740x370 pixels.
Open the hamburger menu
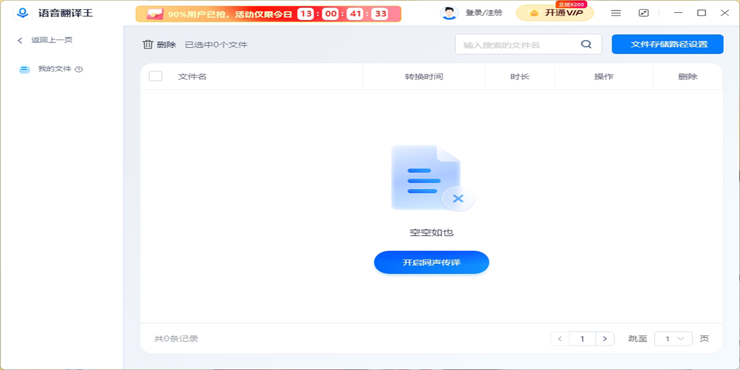(615, 12)
